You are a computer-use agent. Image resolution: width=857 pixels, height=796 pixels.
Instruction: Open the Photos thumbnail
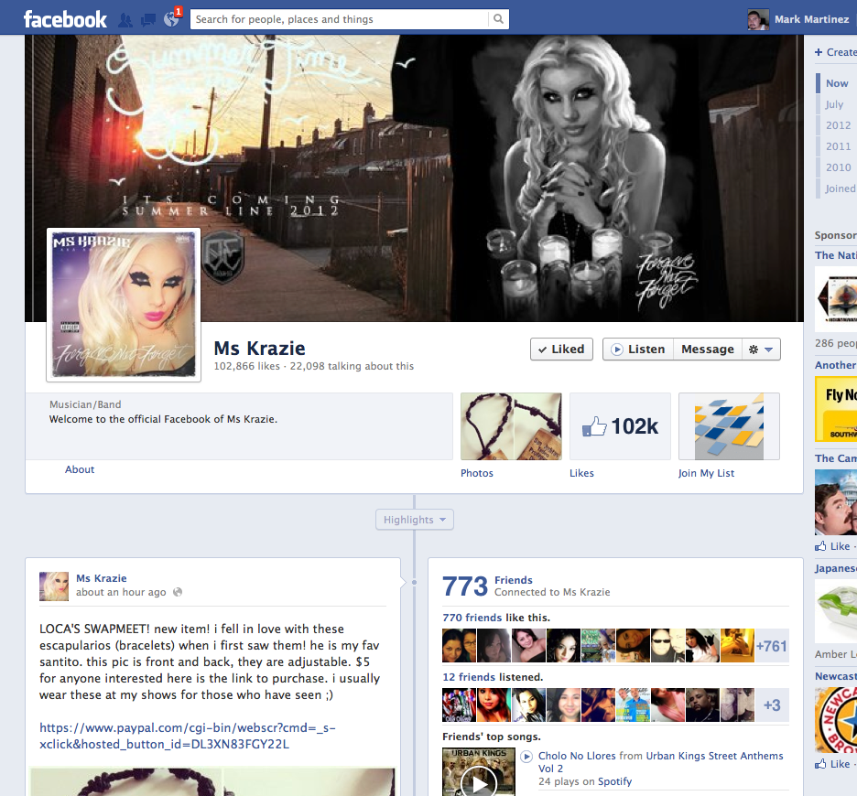point(511,426)
